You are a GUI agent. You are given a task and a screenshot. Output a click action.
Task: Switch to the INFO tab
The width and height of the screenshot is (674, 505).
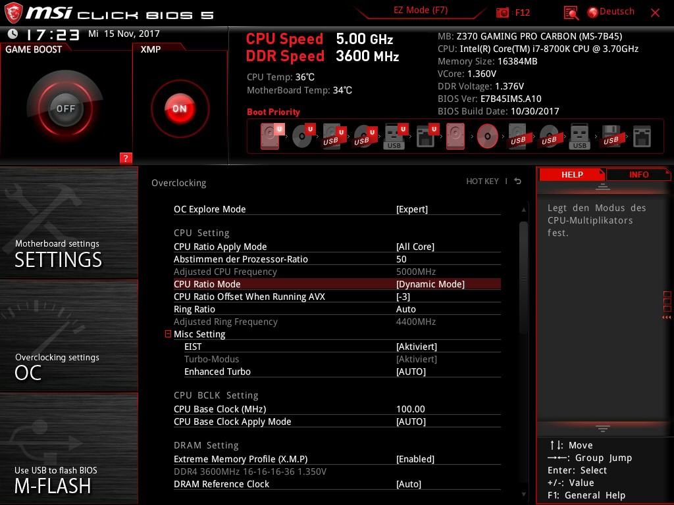[638, 174]
